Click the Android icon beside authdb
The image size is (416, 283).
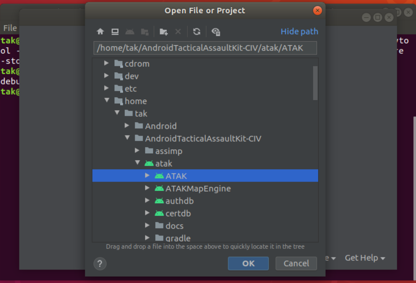[x=159, y=201]
